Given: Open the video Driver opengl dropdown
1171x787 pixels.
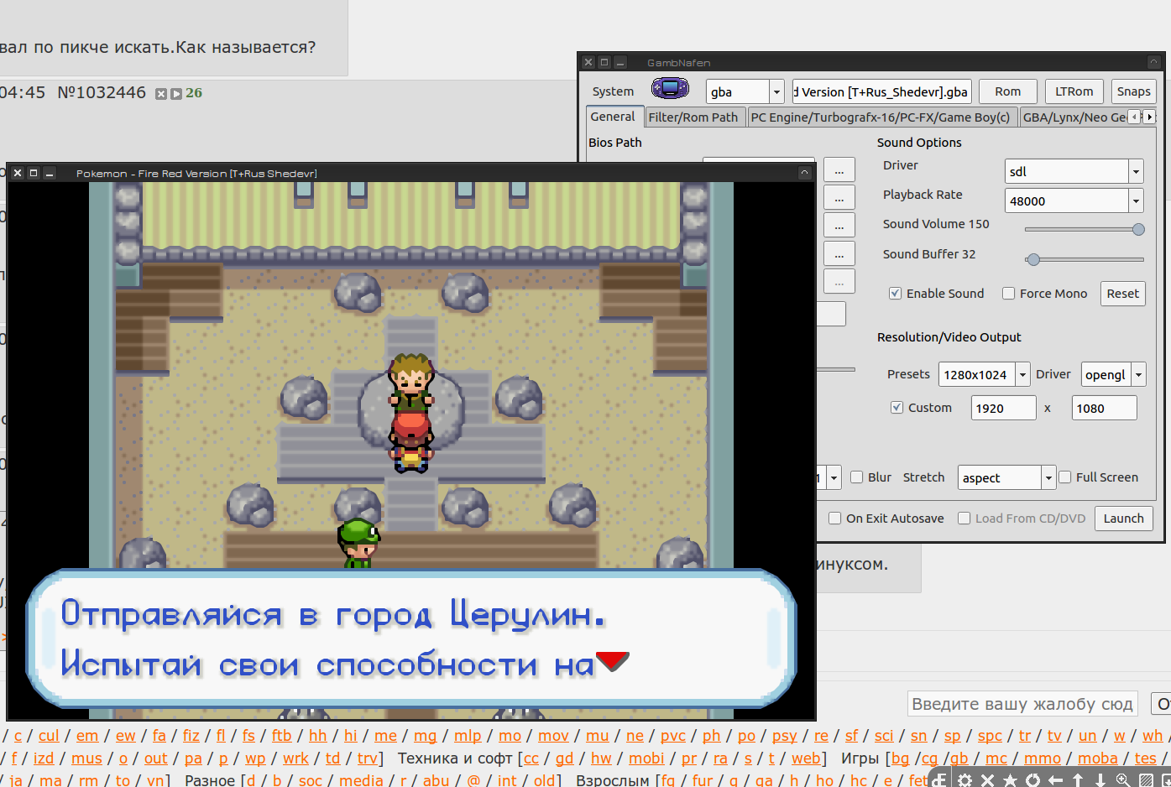Looking at the screenshot, I should point(1138,374).
